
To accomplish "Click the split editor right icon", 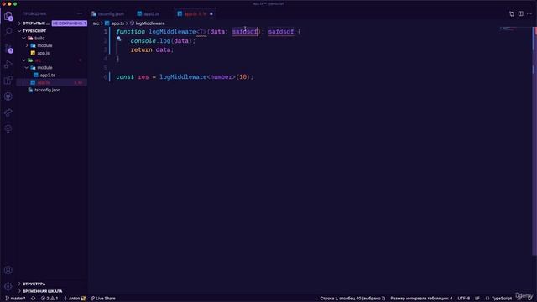I will [520, 13].
